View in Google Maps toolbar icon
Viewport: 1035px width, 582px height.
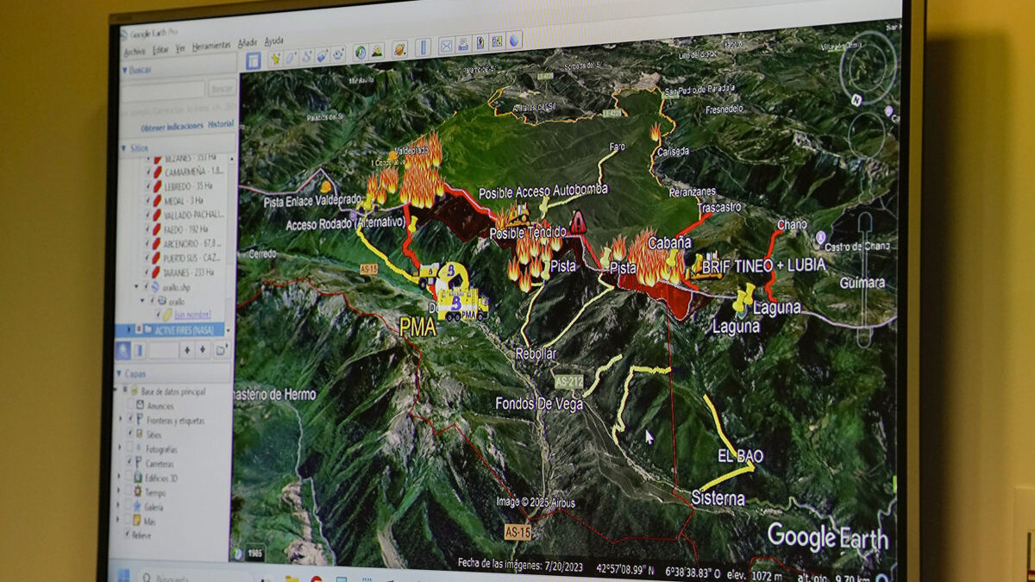point(497,41)
